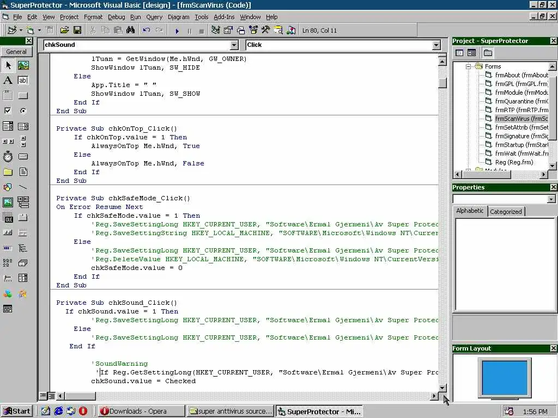The width and height of the screenshot is (558, 418).
Task: Select the Timer stopwatch control in toolbox
Action: tap(8, 156)
